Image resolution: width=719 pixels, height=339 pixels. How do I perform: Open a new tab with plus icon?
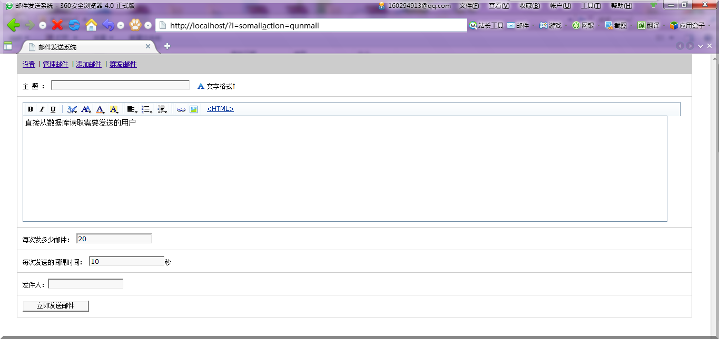pyautogui.click(x=167, y=46)
